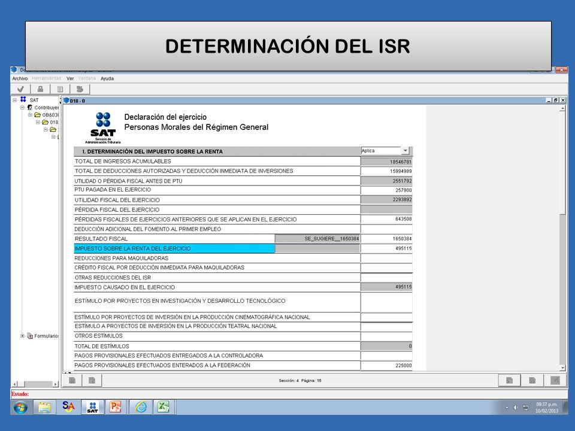Minimize the 018 - 0 inner window
The width and height of the screenshot is (575, 431).
(x=549, y=100)
